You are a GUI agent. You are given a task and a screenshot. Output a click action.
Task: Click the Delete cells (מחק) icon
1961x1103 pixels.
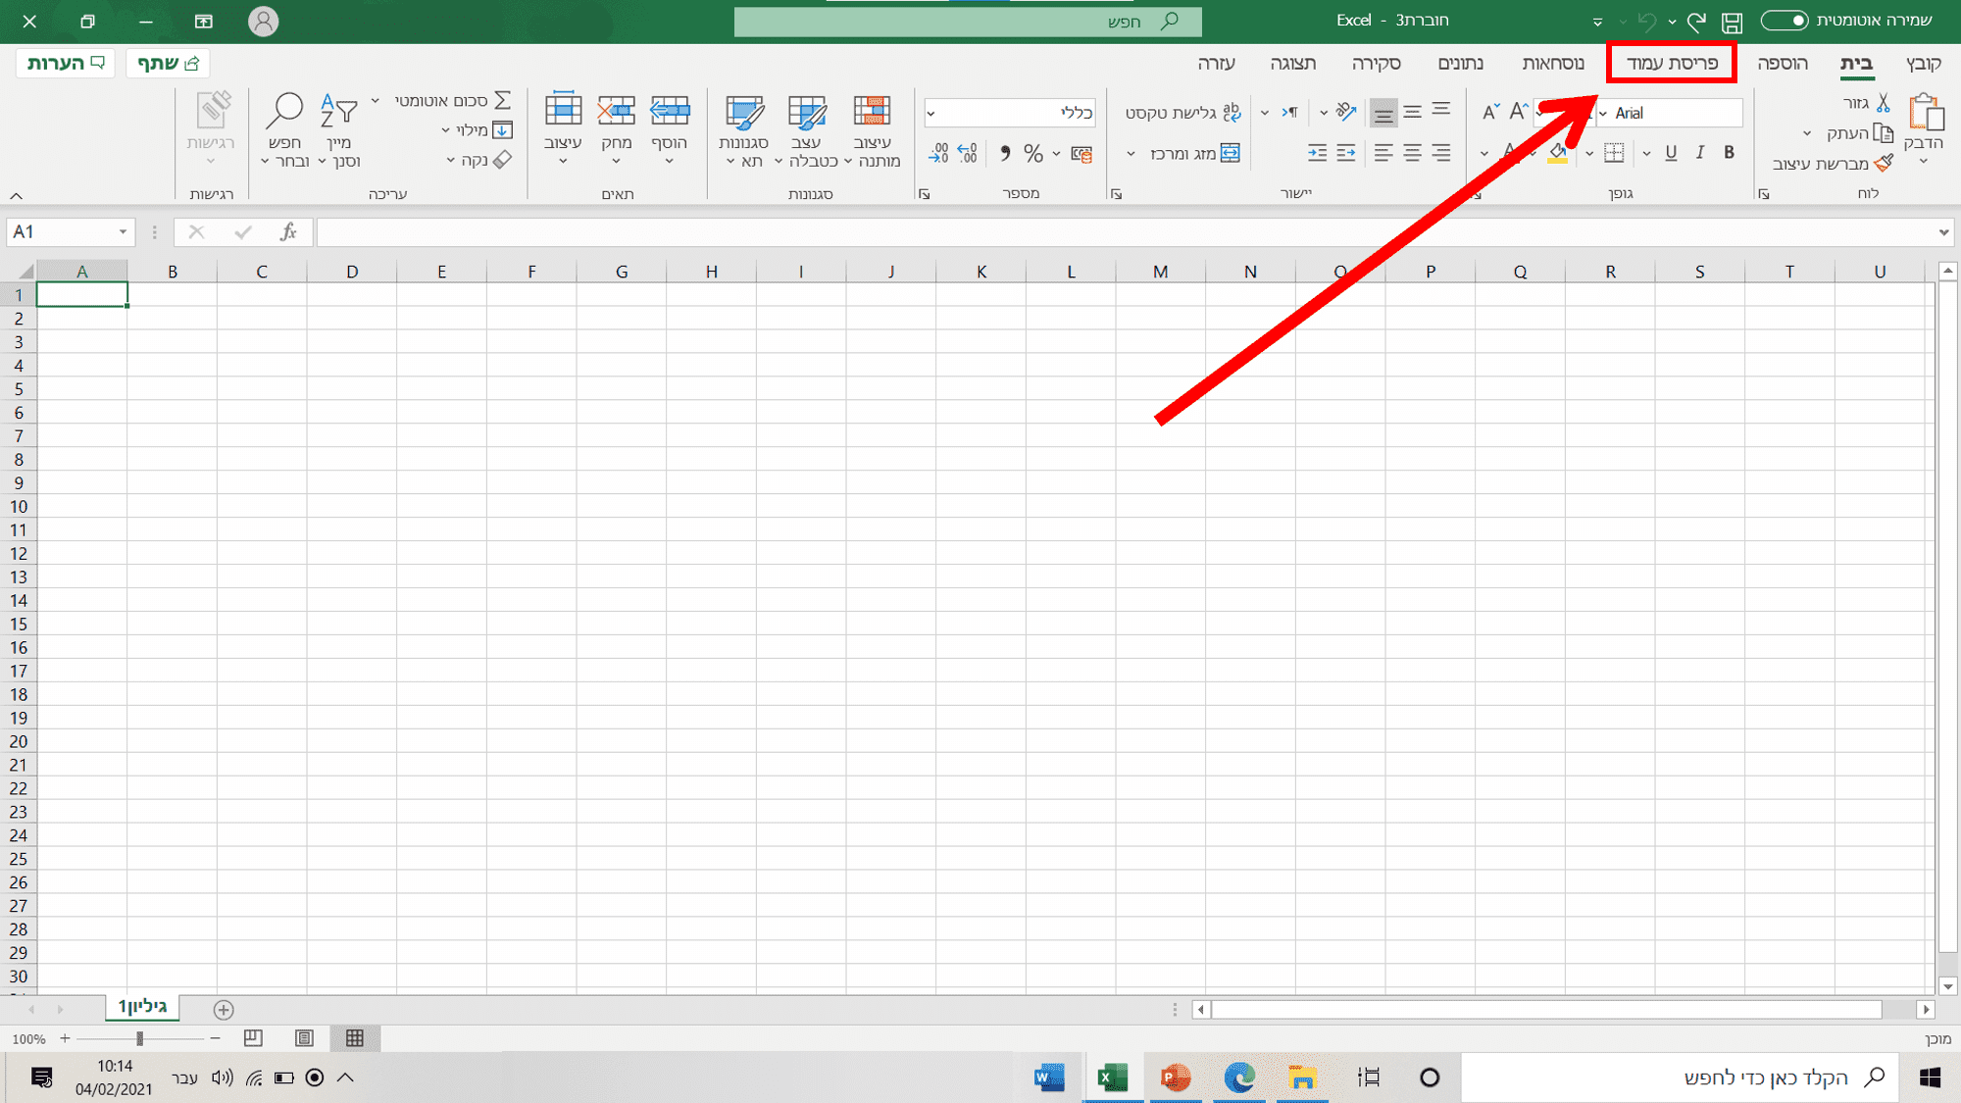pos(617,110)
